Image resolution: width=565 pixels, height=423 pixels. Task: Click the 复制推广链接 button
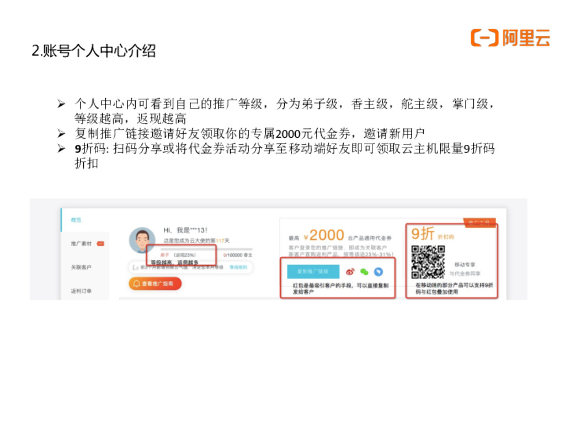pos(313,272)
